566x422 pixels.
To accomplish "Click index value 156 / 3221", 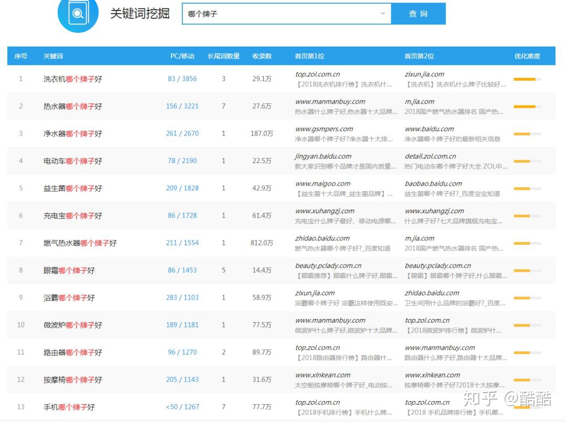I will pos(182,106).
